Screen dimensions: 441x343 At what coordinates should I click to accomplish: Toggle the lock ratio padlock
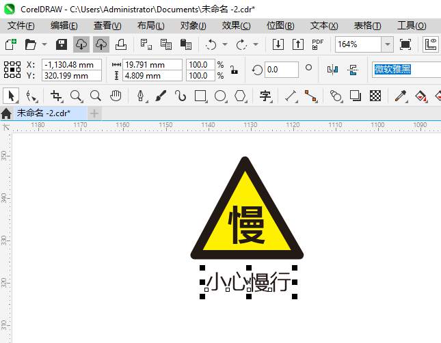click(234, 70)
